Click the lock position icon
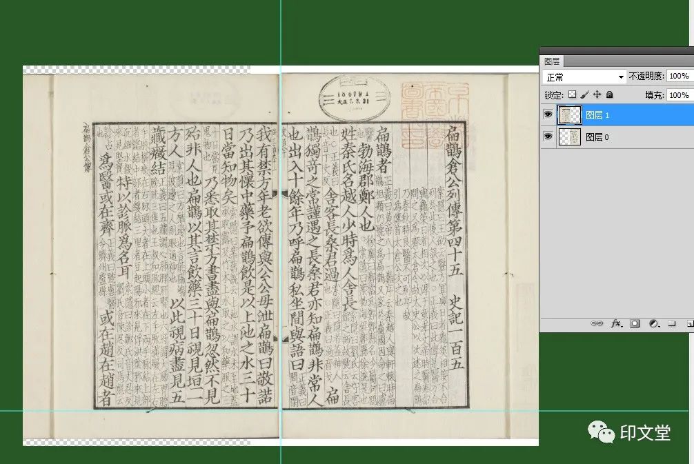This screenshot has width=694, height=464. [597, 94]
